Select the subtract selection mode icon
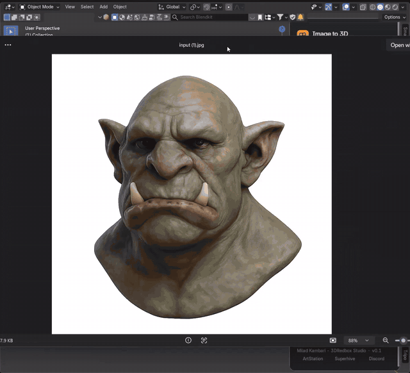 pos(22,17)
